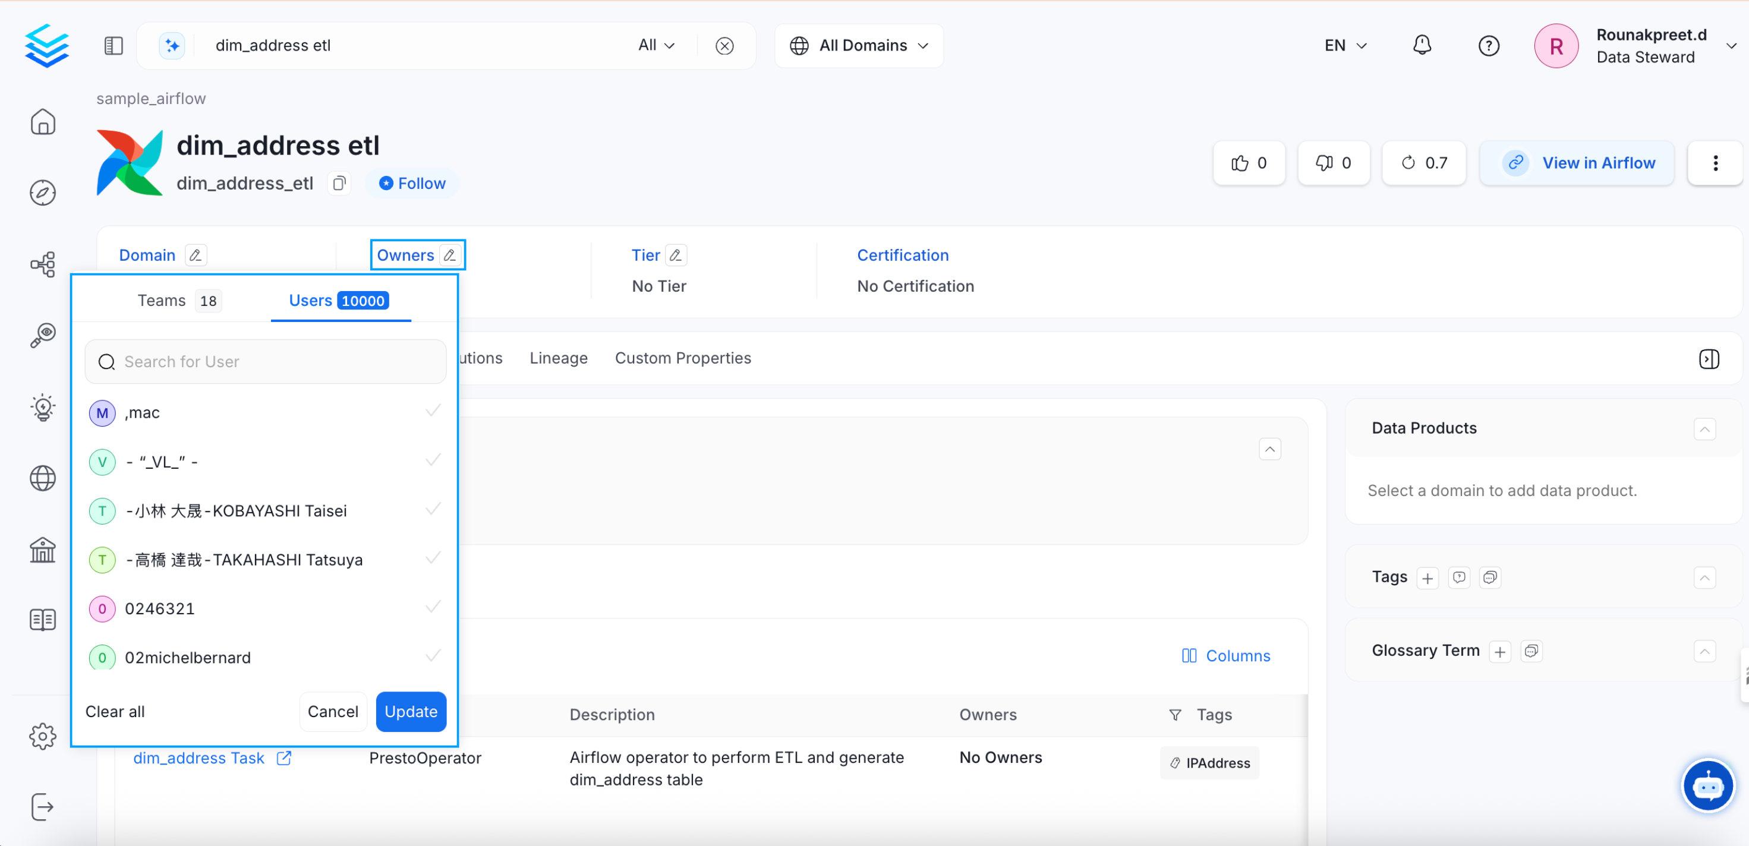
Task: Open the All Domains dropdown
Action: click(x=858, y=46)
